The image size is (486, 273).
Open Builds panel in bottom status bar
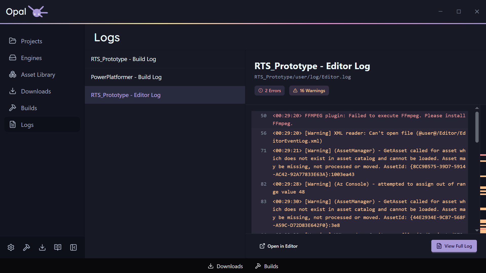pos(267,266)
